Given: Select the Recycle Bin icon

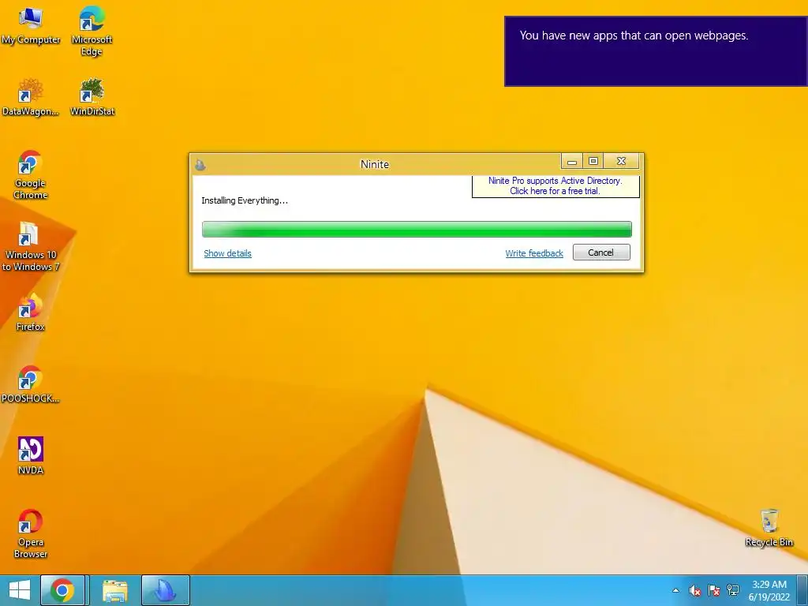Looking at the screenshot, I should [769, 528].
